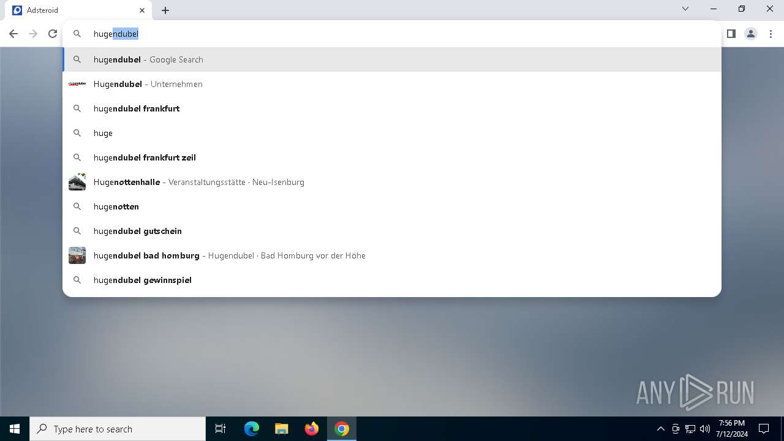
Task: Choose 'hugendubel gutschein' suggestion
Action: pos(392,231)
